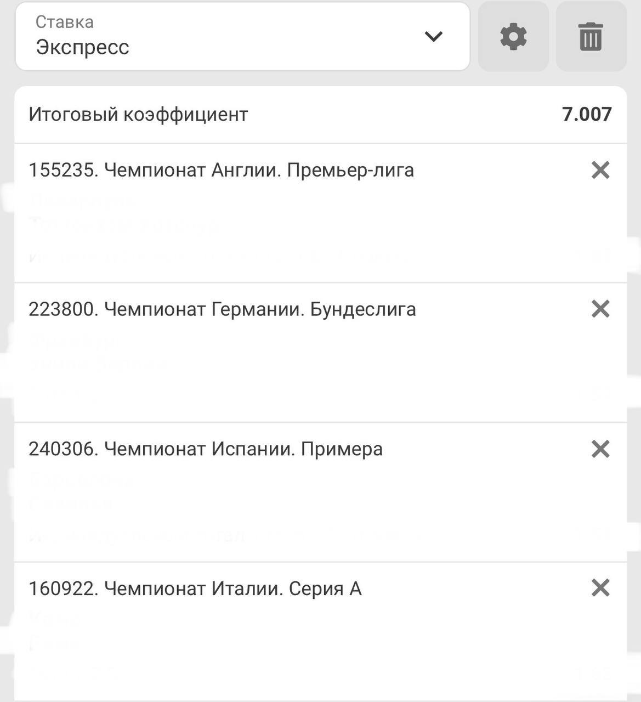
Task: Open event 223800 Чемпионат Германии title
Action: point(222,309)
